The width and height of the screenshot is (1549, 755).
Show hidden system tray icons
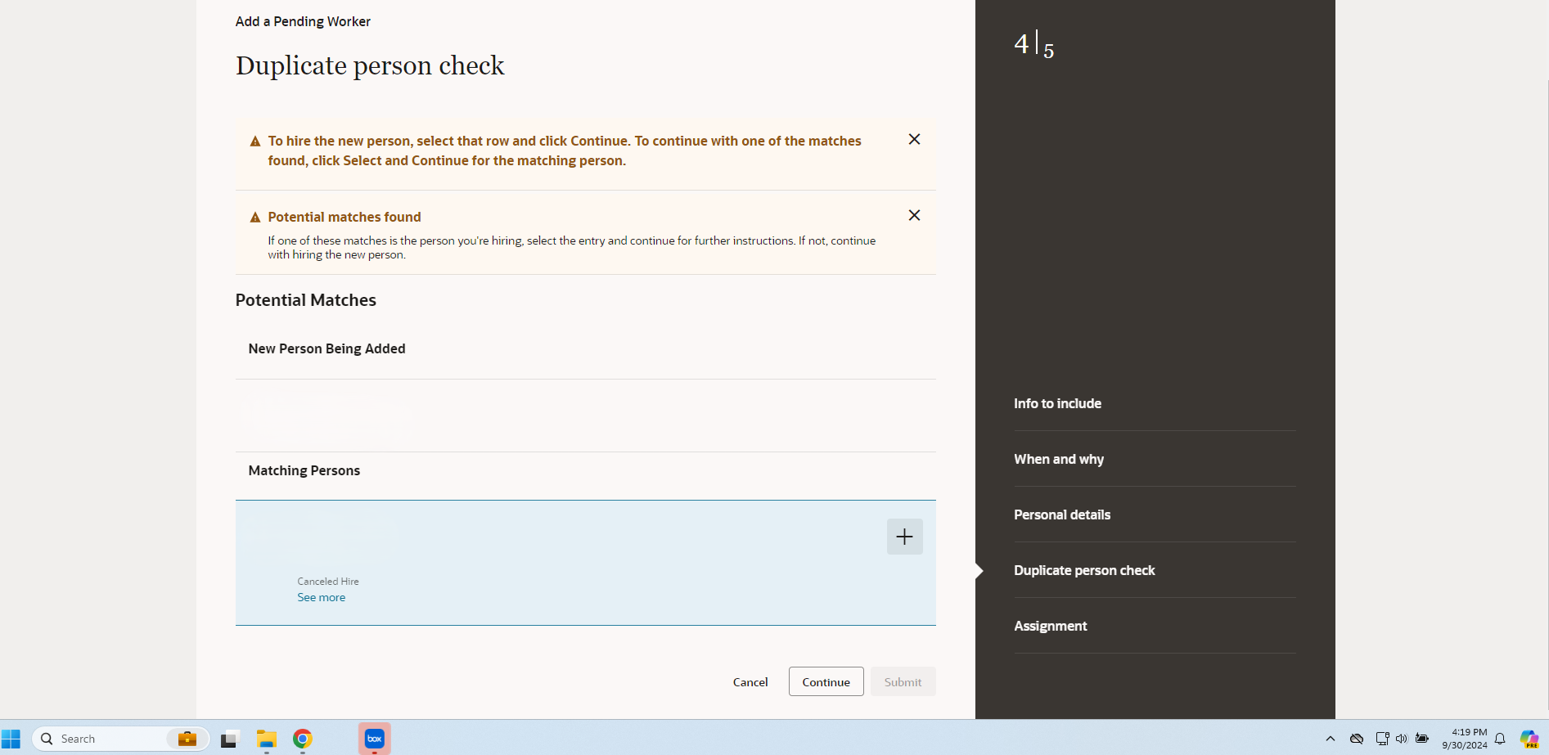(1331, 739)
